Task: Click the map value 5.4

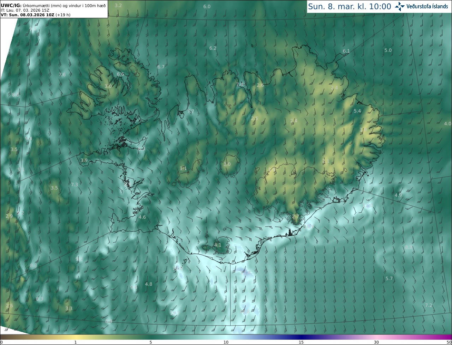Action: [357, 111]
